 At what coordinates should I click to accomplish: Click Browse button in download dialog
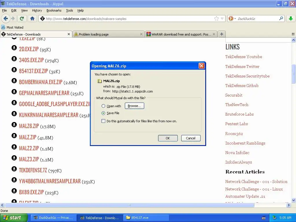point(134,106)
